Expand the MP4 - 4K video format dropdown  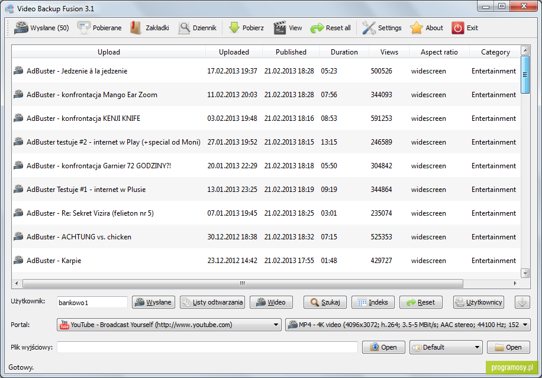[x=525, y=325]
